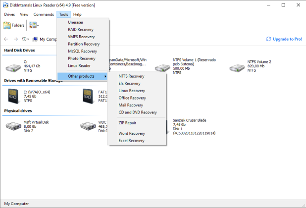Expand the Other products submenu

tap(83, 76)
